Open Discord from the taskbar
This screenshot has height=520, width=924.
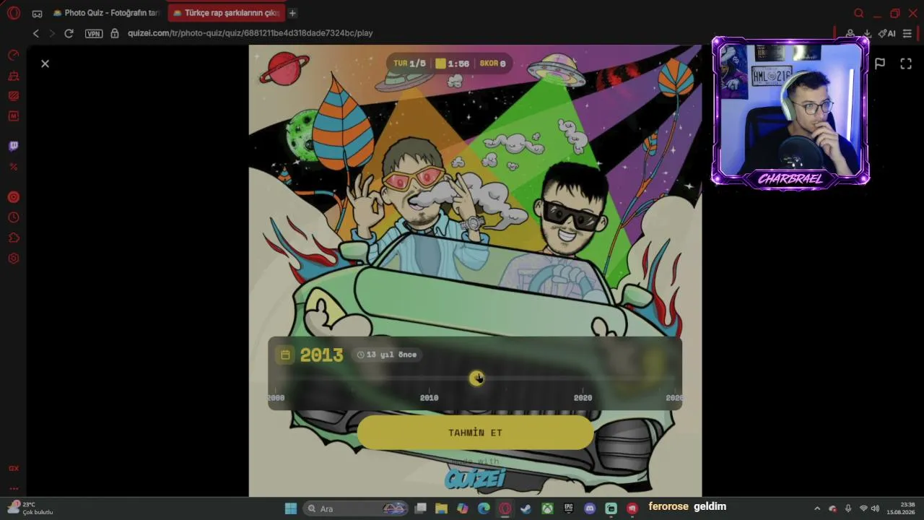click(x=590, y=508)
